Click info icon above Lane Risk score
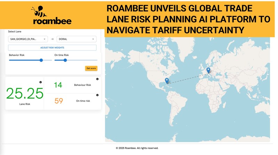Image resolution: width=278 pixels, height=155 pixels. 40,82
